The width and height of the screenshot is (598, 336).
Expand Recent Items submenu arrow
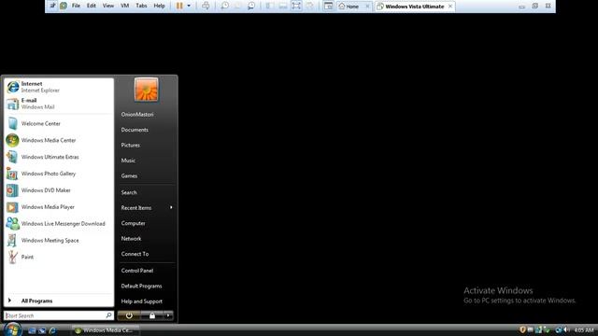(171, 207)
